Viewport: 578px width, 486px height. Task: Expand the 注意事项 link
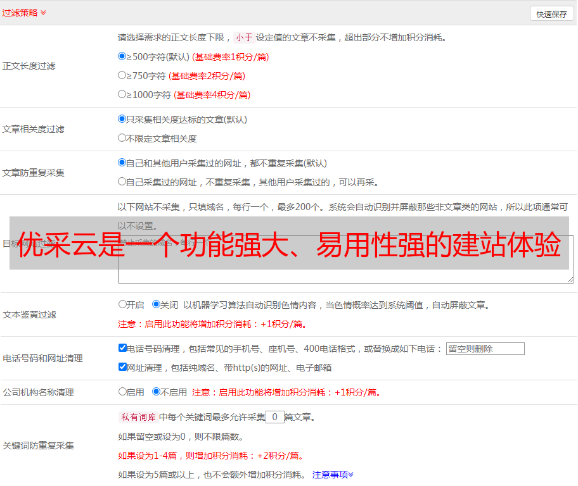click(x=333, y=475)
